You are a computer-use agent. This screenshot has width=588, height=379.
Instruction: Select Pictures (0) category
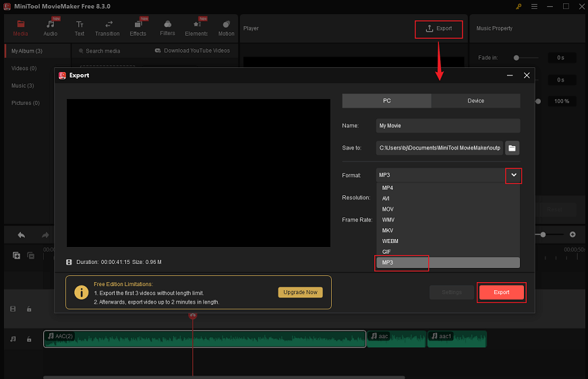26,102
